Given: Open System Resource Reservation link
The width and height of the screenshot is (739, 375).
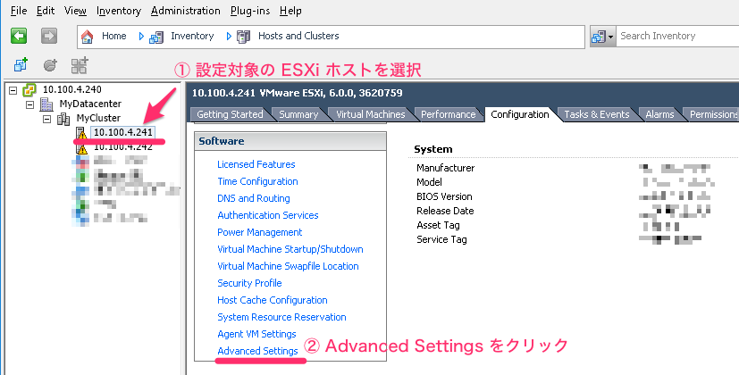Looking at the screenshot, I should 281,317.
